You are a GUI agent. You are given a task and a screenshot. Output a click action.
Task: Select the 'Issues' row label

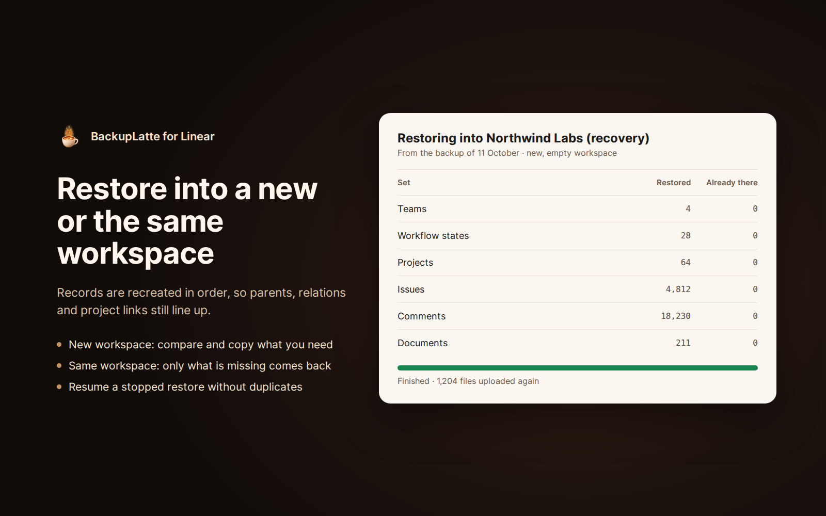pyautogui.click(x=411, y=289)
